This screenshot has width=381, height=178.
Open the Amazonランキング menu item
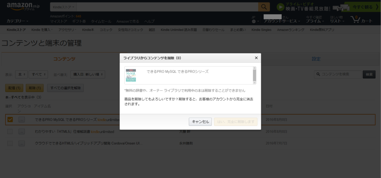point(291,30)
